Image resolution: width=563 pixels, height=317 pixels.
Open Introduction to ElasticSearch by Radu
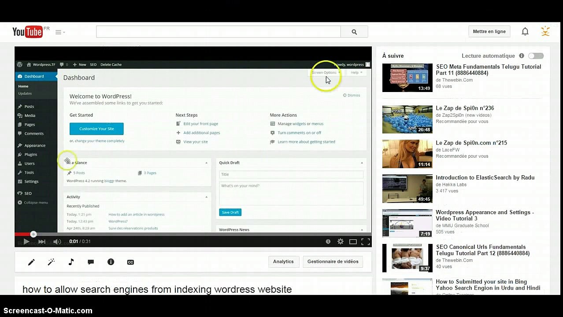point(485,178)
